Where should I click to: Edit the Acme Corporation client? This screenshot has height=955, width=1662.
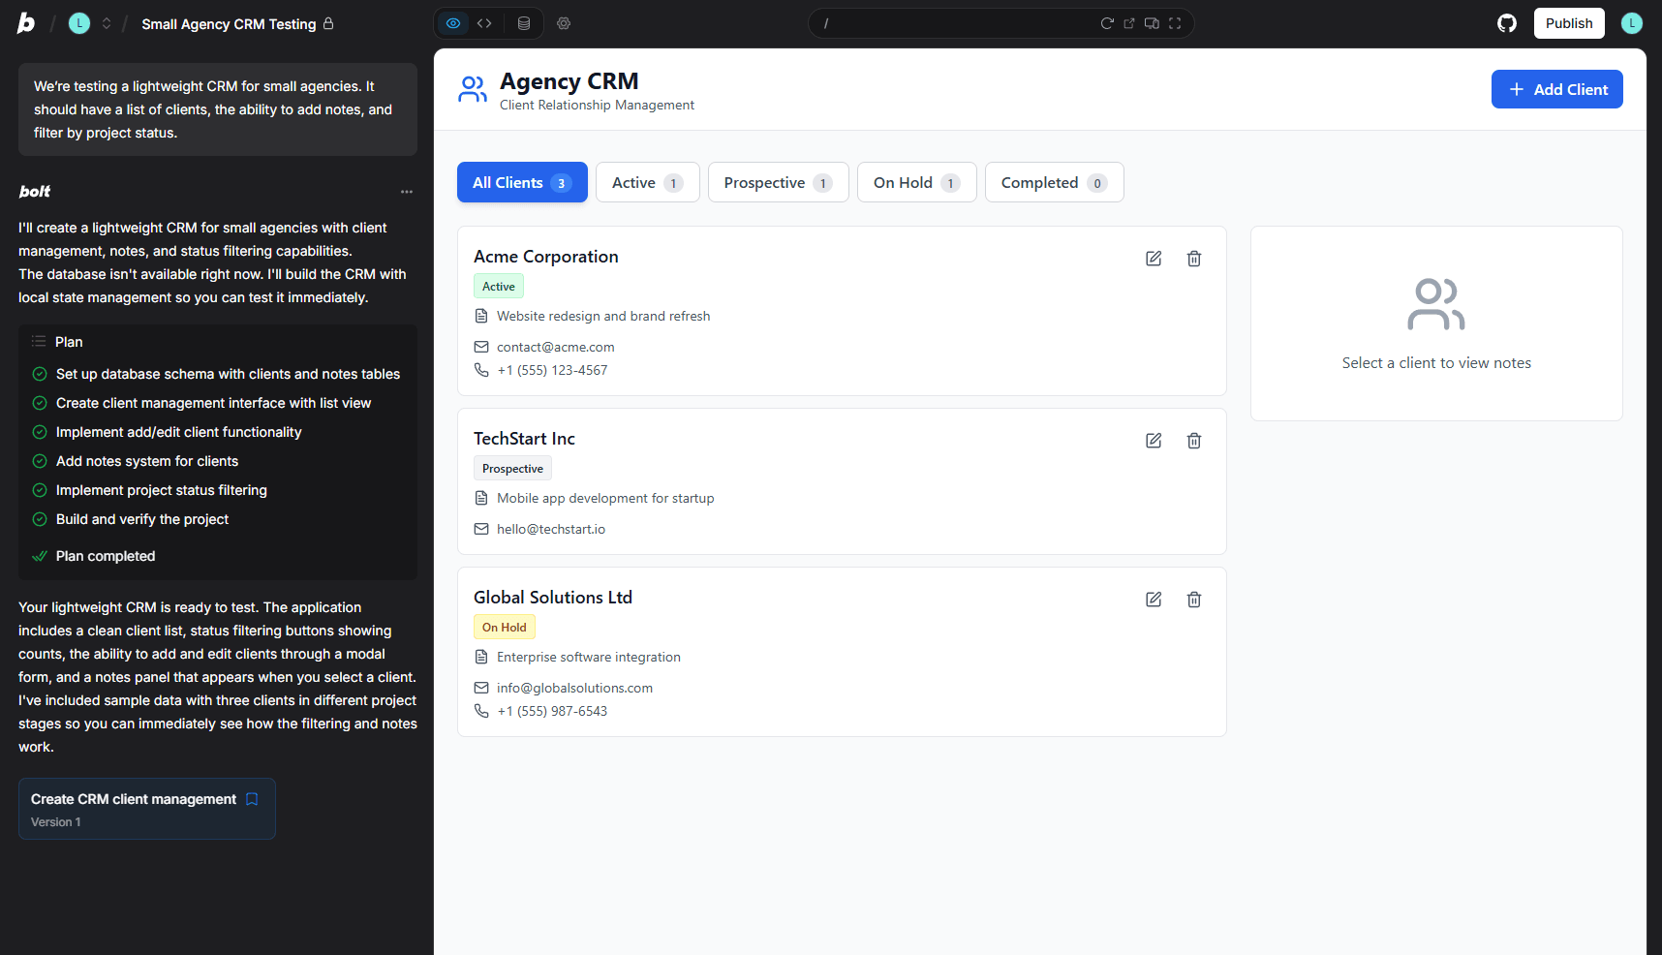(x=1153, y=259)
